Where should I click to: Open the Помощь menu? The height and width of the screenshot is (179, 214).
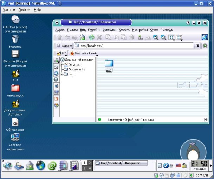point(167,30)
